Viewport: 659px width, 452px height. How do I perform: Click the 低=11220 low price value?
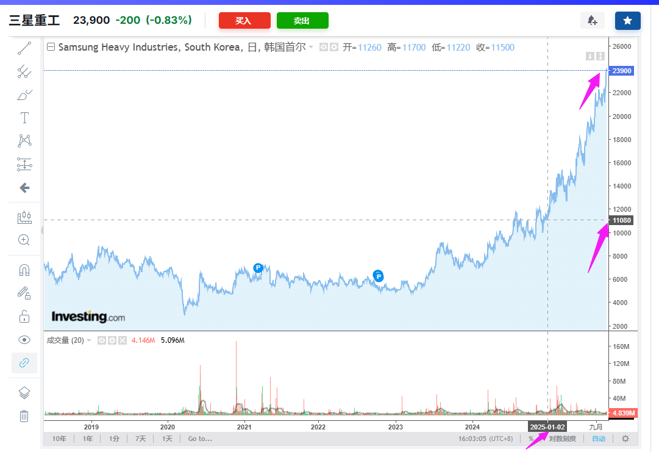click(451, 47)
